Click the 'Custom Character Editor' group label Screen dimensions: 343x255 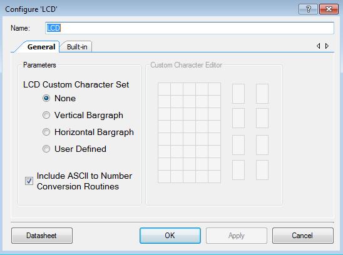point(187,65)
